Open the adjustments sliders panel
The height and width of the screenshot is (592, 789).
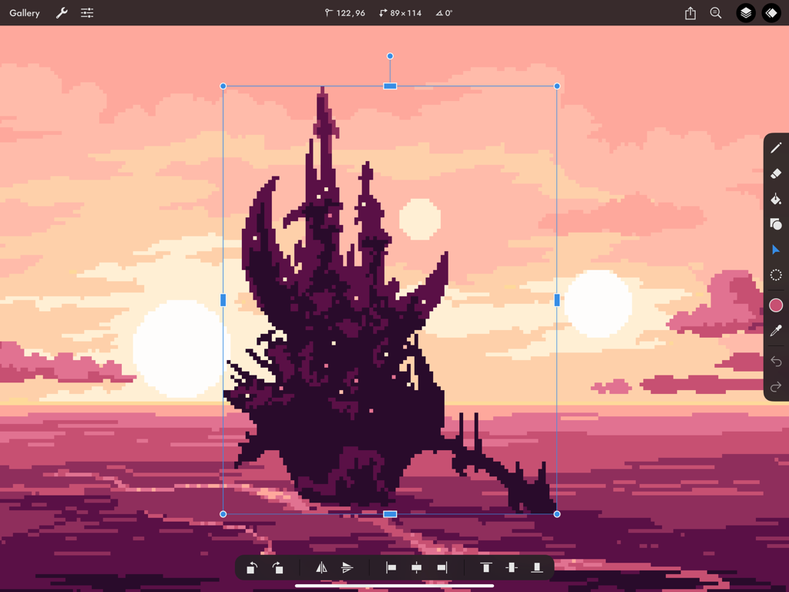pyautogui.click(x=87, y=13)
